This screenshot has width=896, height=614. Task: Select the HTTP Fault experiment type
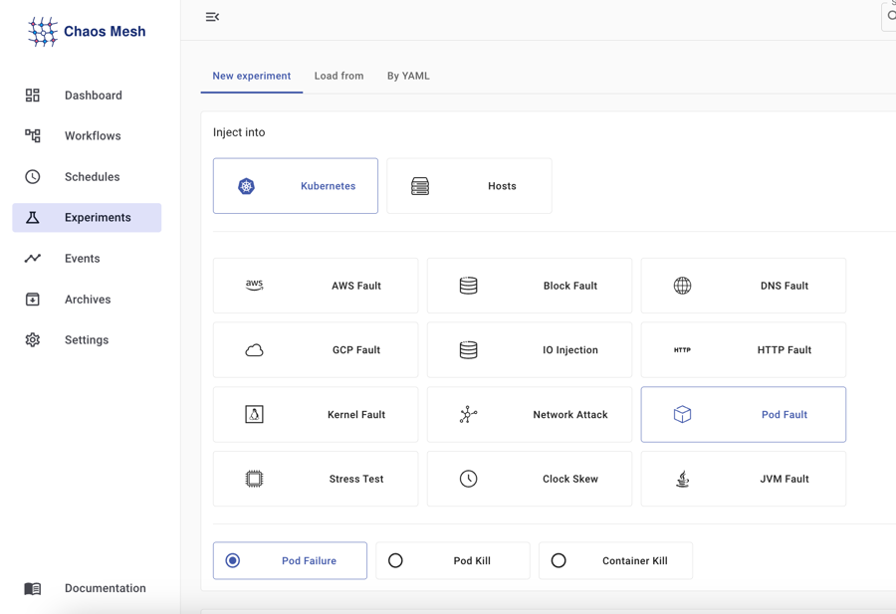click(743, 350)
